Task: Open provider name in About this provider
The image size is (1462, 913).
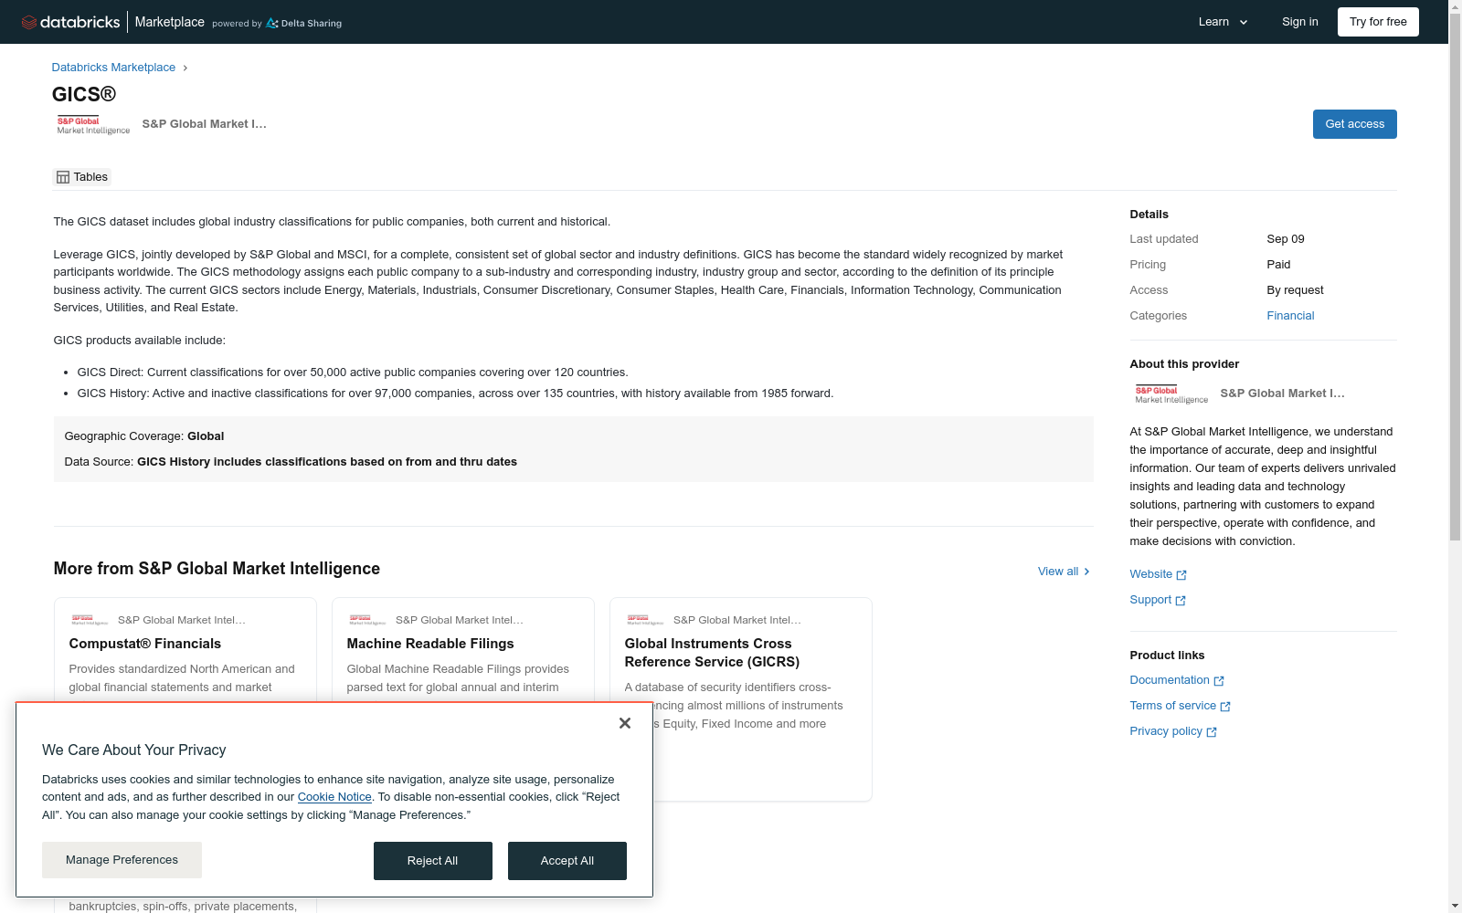Action: coord(1282,394)
